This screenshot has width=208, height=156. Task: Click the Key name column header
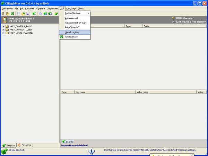pyautogui.click(x=105, y=92)
